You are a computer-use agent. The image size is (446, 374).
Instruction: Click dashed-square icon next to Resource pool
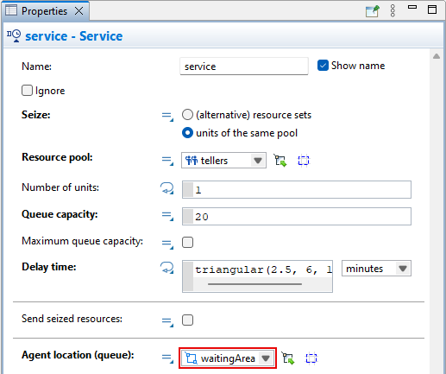[304, 161]
